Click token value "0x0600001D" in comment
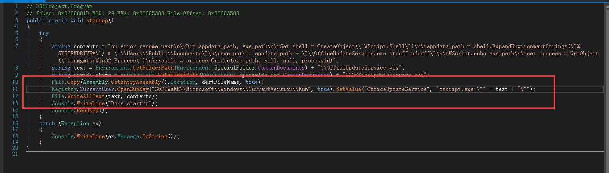Image resolution: width=609 pixels, height=173 pixels. pos(74,13)
